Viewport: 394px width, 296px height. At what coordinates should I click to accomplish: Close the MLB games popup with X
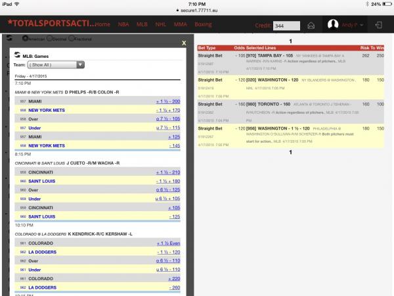[x=183, y=42]
